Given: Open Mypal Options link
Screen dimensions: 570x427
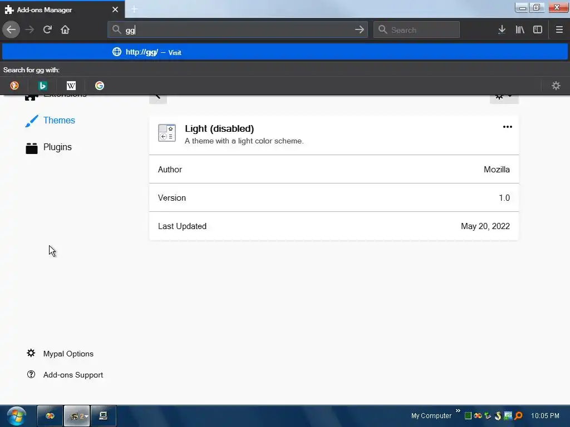Looking at the screenshot, I should pyautogui.click(x=68, y=354).
